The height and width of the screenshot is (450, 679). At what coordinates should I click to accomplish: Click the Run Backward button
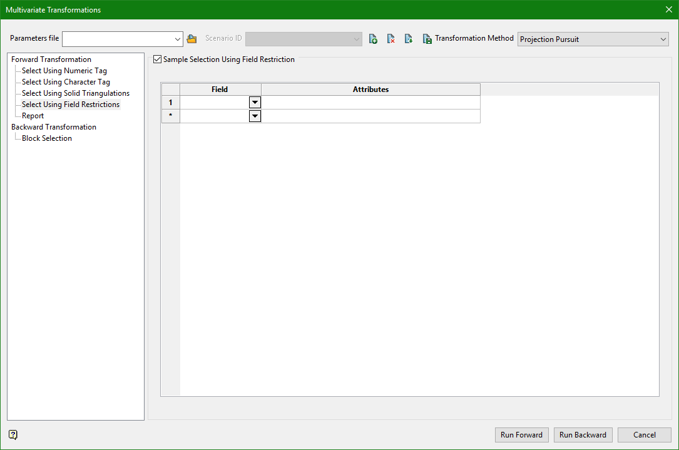tap(583, 435)
